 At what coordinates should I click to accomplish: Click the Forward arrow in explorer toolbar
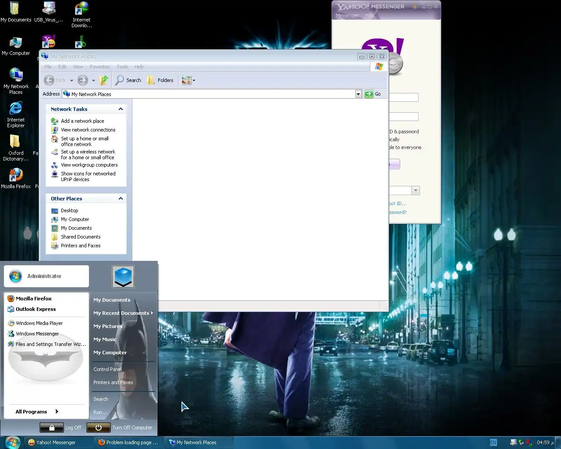82,80
